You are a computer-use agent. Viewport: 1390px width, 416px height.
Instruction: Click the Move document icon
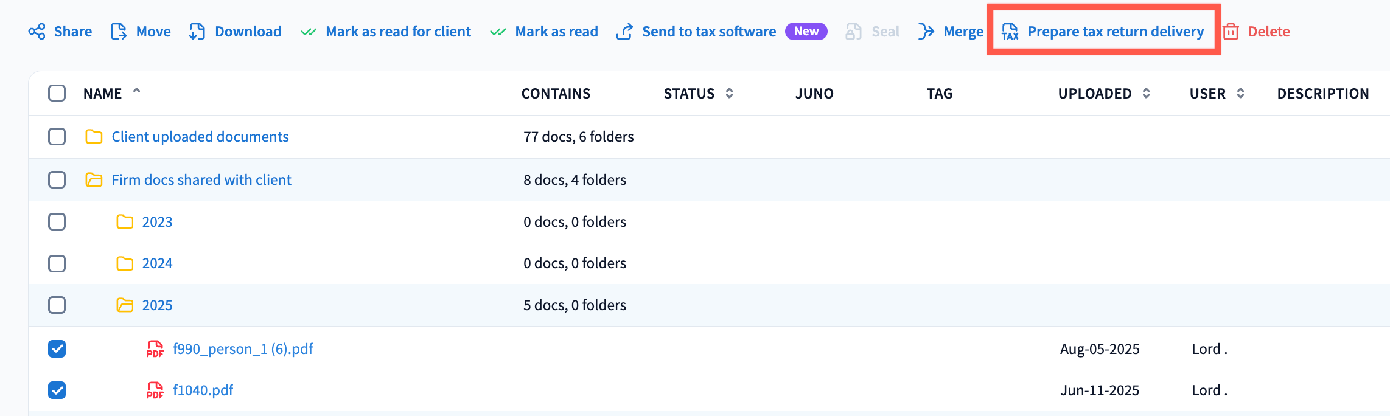119,32
